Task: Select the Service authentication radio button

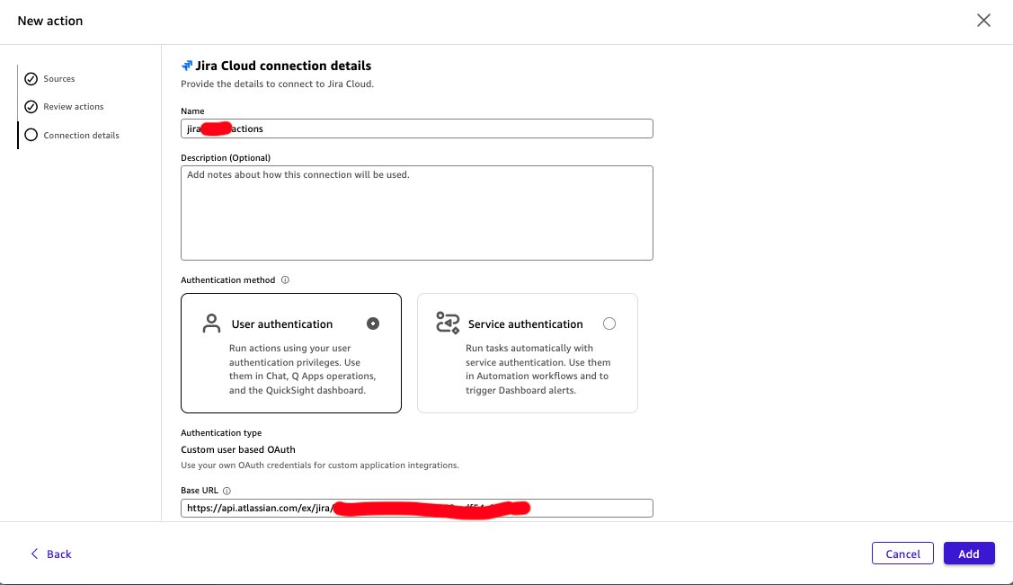Action: coord(609,323)
